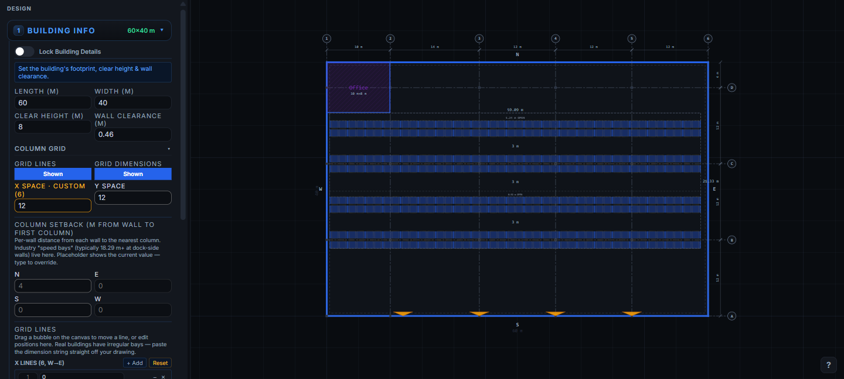Click the step 1 badge in Building Info
844x379 pixels.
[19, 30]
